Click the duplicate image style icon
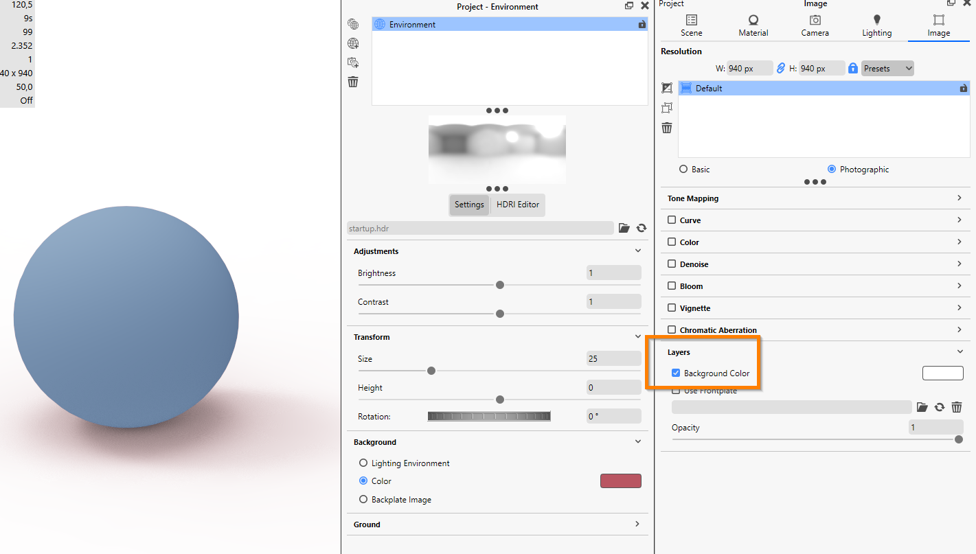This screenshot has width=976, height=554. 667,108
